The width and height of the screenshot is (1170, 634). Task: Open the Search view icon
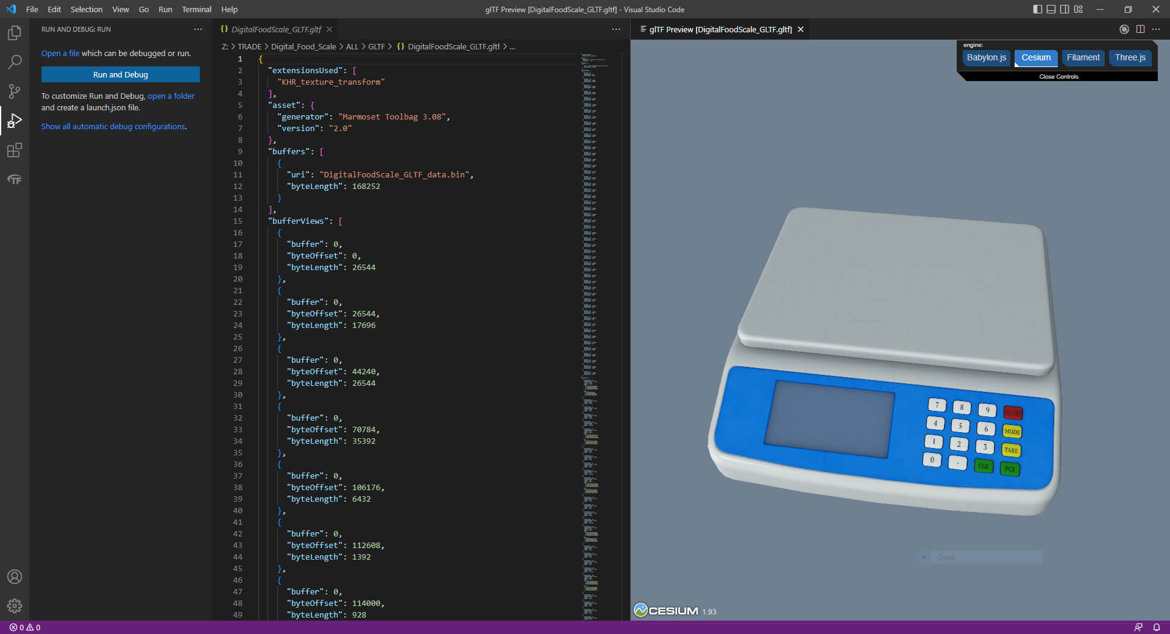click(15, 62)
